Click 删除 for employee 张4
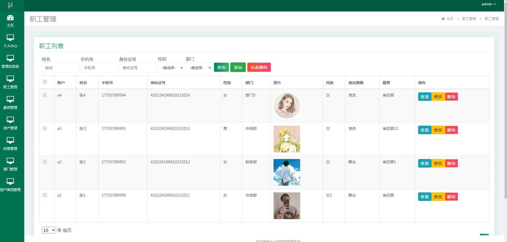 451,97
